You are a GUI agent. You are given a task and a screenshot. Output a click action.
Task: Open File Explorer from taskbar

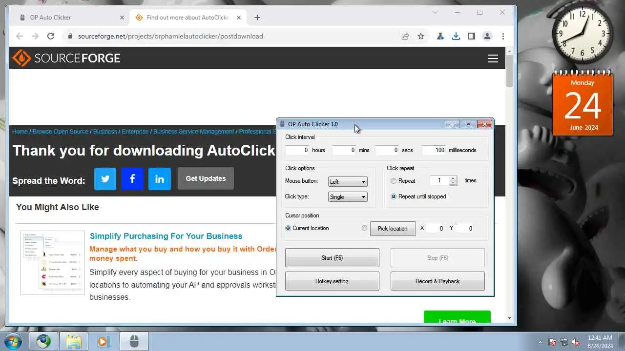[x=74, y=341]
